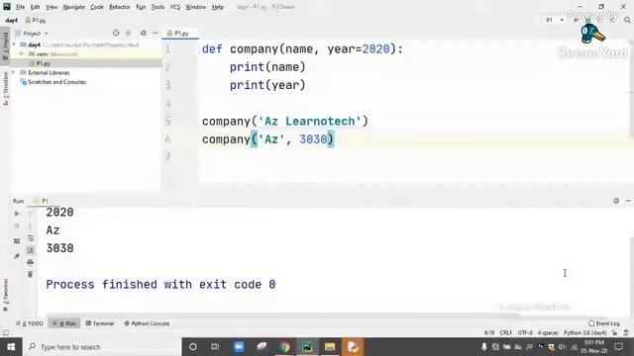Open the Python Console tool window
Screen dimensions: 634x356
(147, 323)
